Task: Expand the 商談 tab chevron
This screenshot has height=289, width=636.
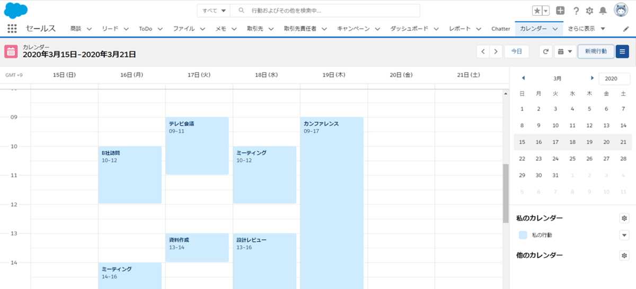Action: (89, 29)
